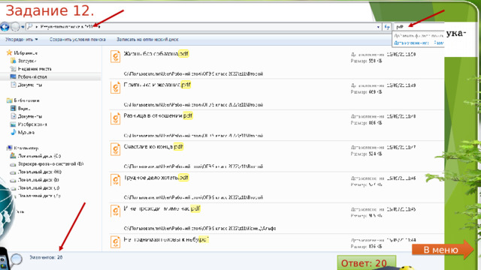The image size is (481, 270).
Task: Click Записать на оптический диск
Action: click(x=147, y=39)
